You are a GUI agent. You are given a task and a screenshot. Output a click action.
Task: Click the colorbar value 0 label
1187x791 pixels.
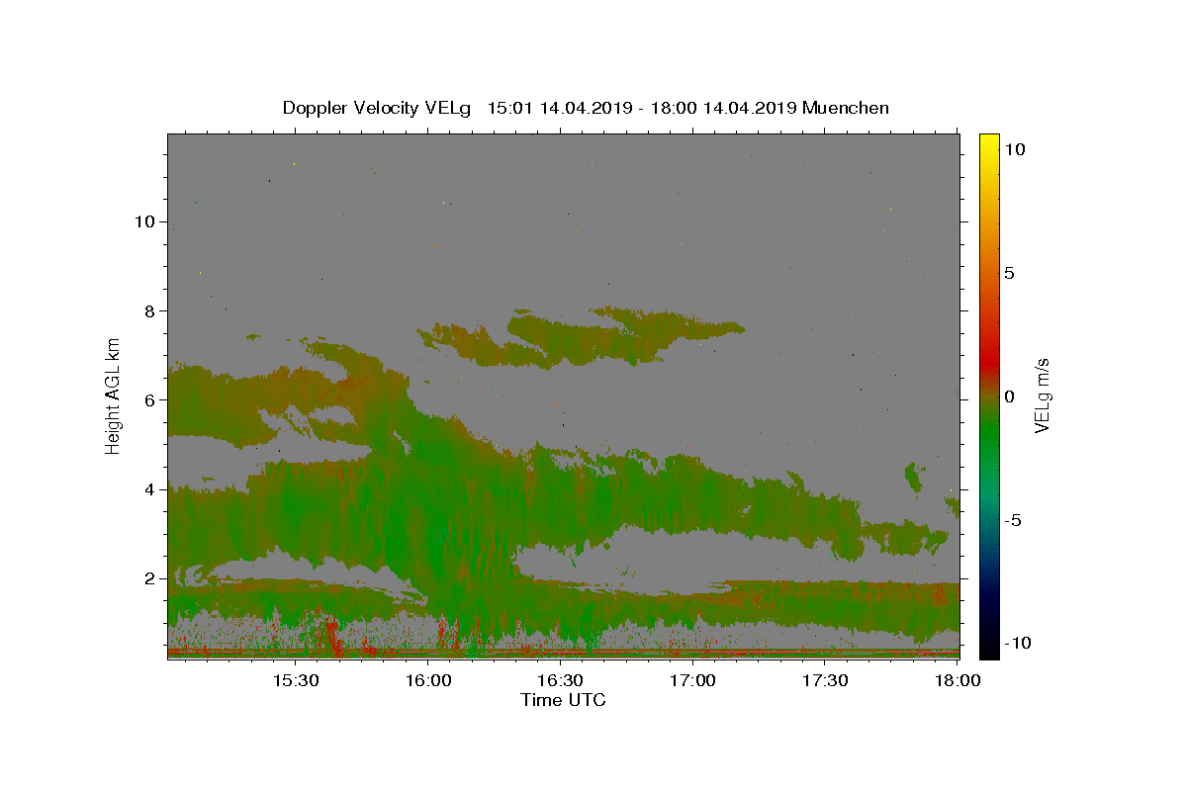click(1009, 396)
